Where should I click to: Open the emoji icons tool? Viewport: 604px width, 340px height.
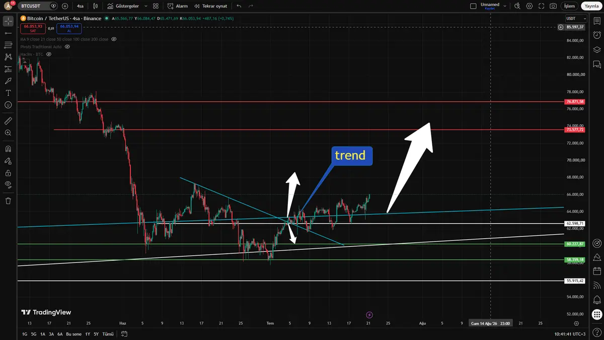pos(8,105)
